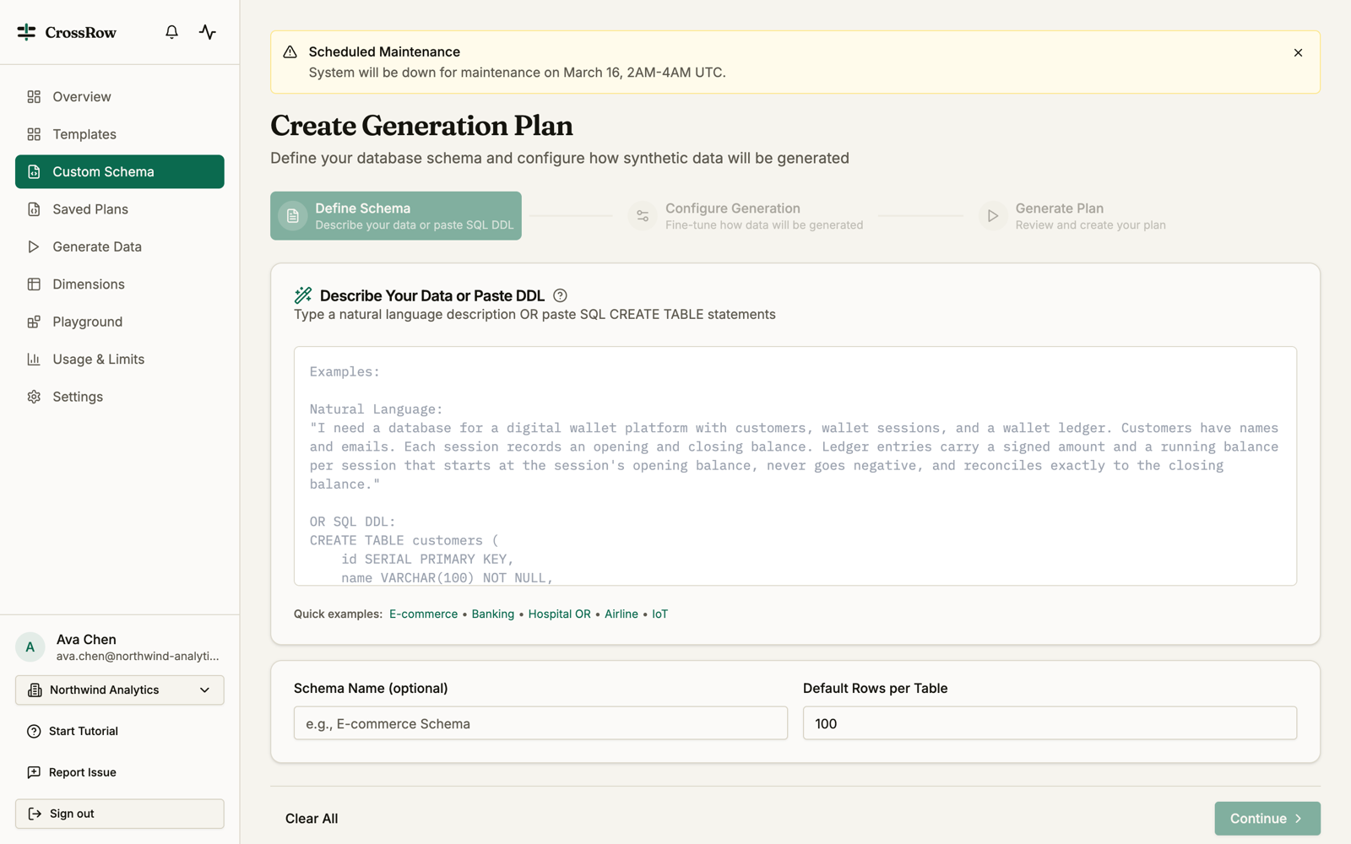Load the Banking quick example
The width and height of the screenshot is (1351, 844).
493,614
